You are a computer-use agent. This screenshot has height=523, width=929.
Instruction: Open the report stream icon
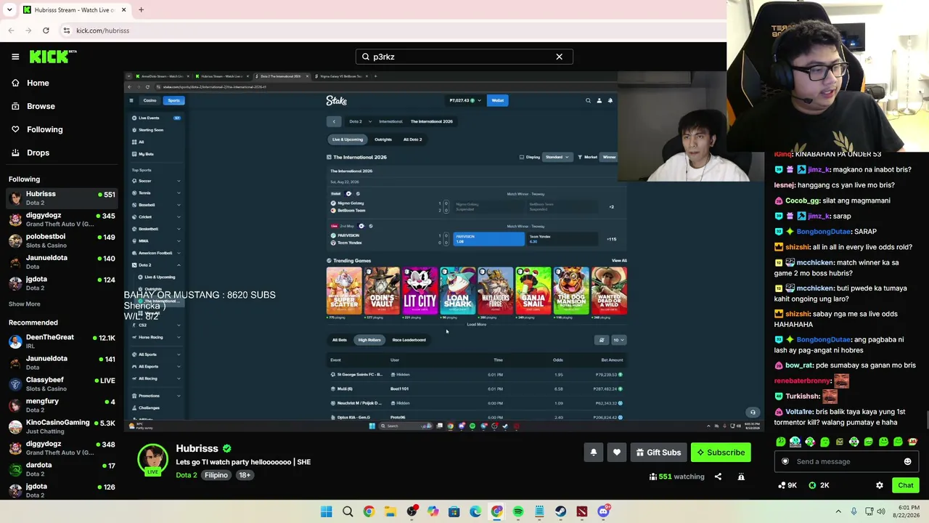click(x=741, y=477)
